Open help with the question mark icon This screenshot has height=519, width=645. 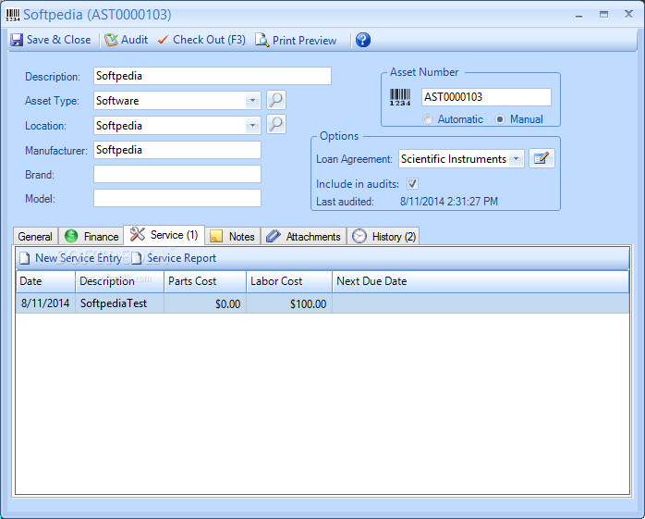363,40
